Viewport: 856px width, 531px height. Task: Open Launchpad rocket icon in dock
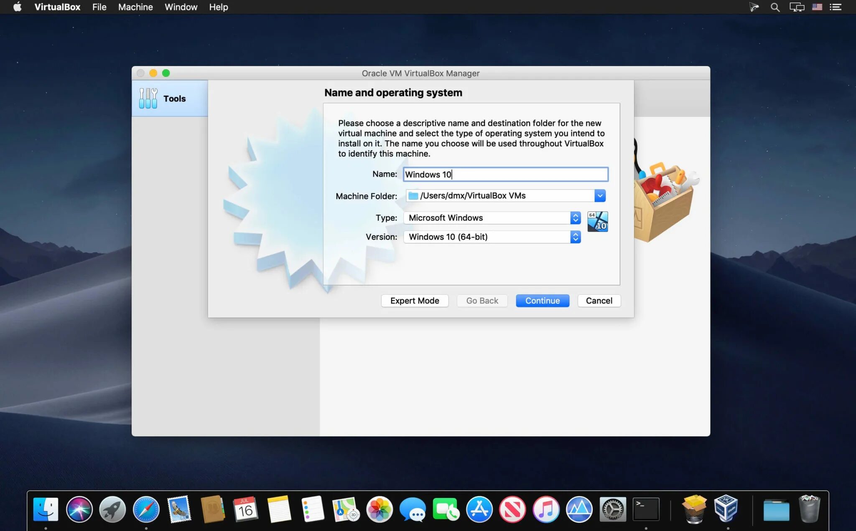[x=112, y=509]
